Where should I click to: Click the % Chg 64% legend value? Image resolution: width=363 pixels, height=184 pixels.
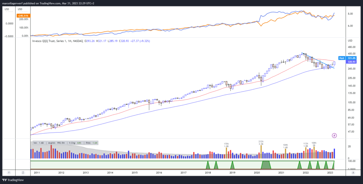tap(75, 143)
